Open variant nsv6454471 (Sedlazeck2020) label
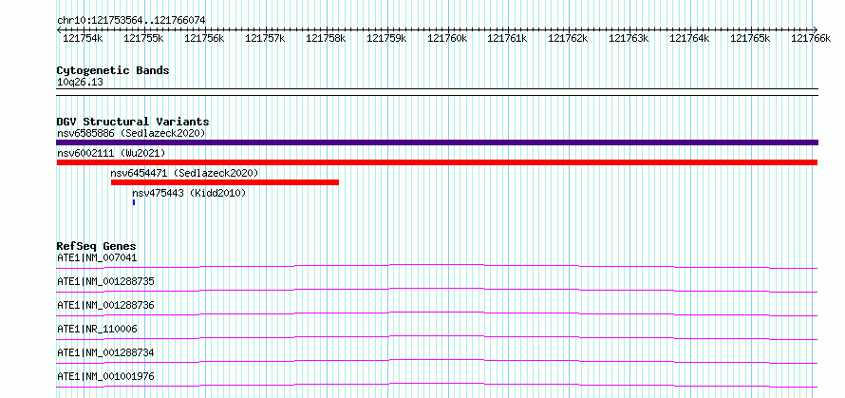 184,173
